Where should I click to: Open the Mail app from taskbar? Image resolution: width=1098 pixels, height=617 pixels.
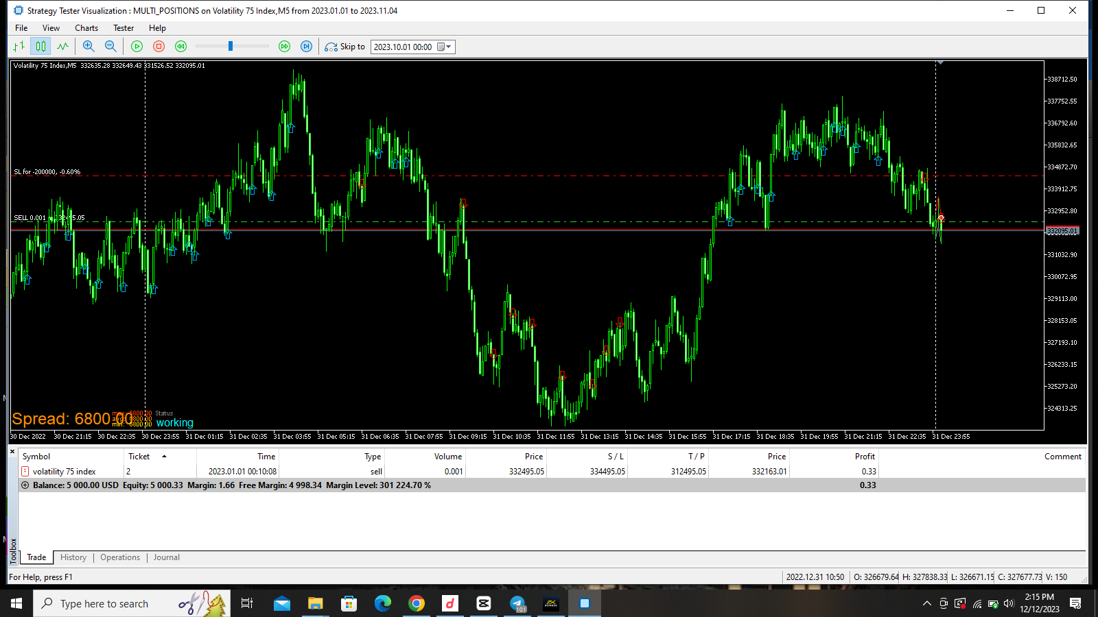point(281,603)
